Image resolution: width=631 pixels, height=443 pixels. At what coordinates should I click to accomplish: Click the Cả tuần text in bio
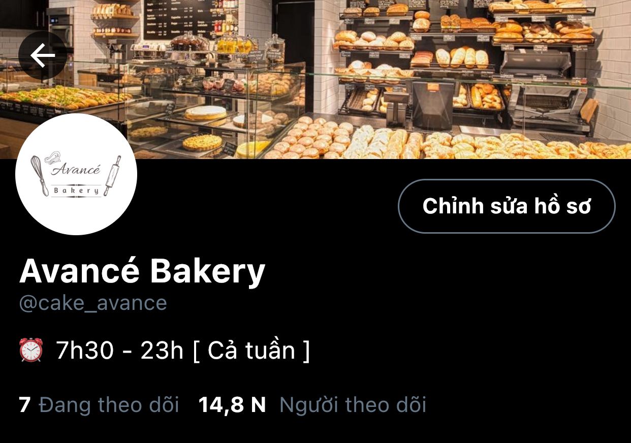(251, 351)
